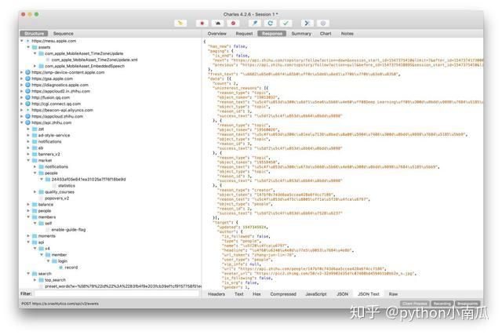502x335 pixels.
Task: Click the Repeat request icon
Action: [270, 23]
